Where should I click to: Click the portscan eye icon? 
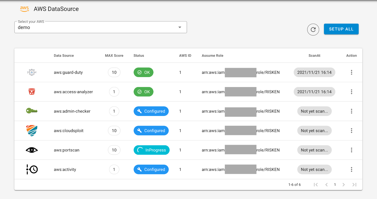click(32, 150)
